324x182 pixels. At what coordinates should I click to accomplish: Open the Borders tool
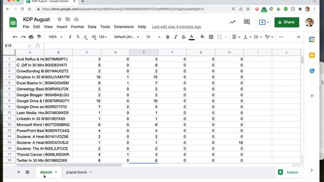pos(211,37)
